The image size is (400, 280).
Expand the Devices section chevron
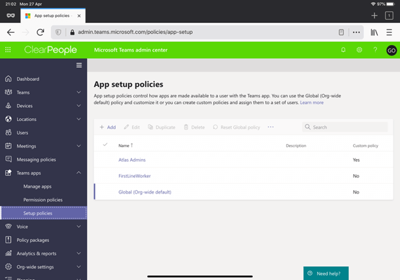click(x=79, y=105)
